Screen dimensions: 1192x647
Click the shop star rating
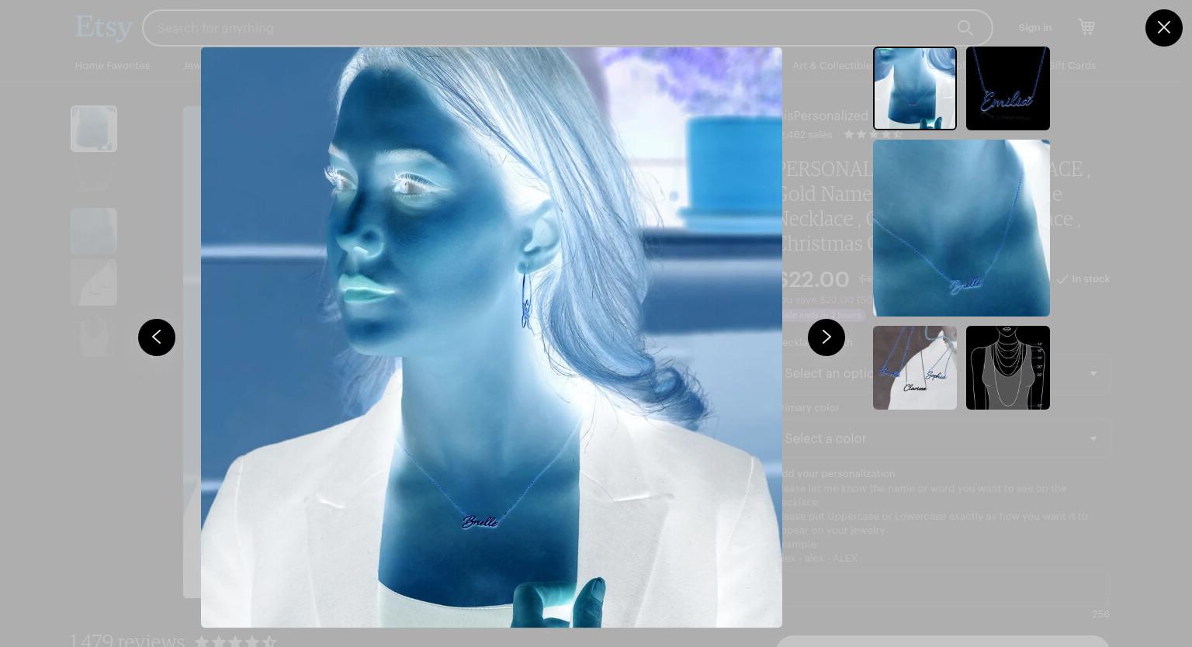pyautogui.click(x=873, y=134)
